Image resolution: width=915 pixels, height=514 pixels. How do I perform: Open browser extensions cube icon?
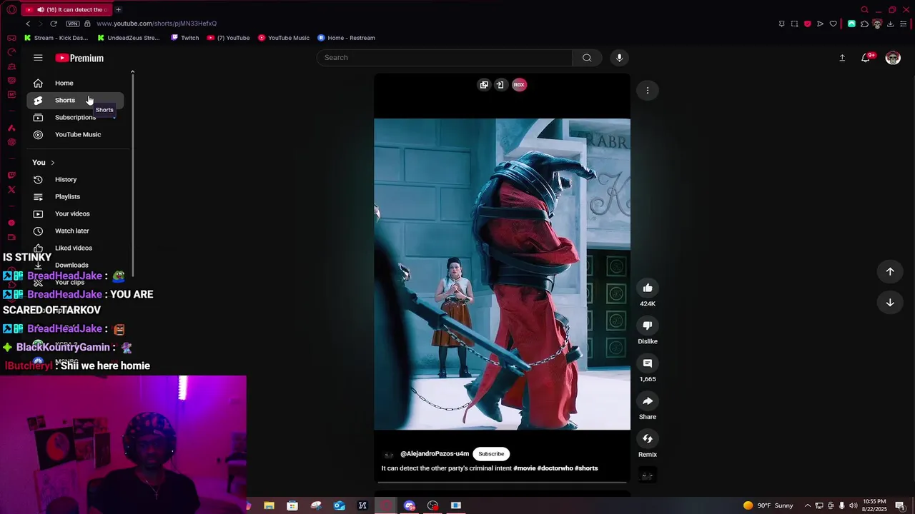pos(864,24)
